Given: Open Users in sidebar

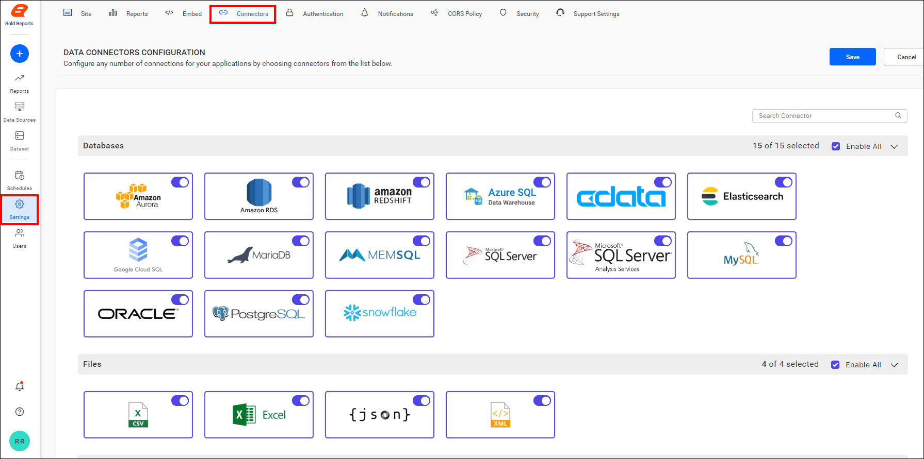Looking at the screenshot, I should pos(20,239).
